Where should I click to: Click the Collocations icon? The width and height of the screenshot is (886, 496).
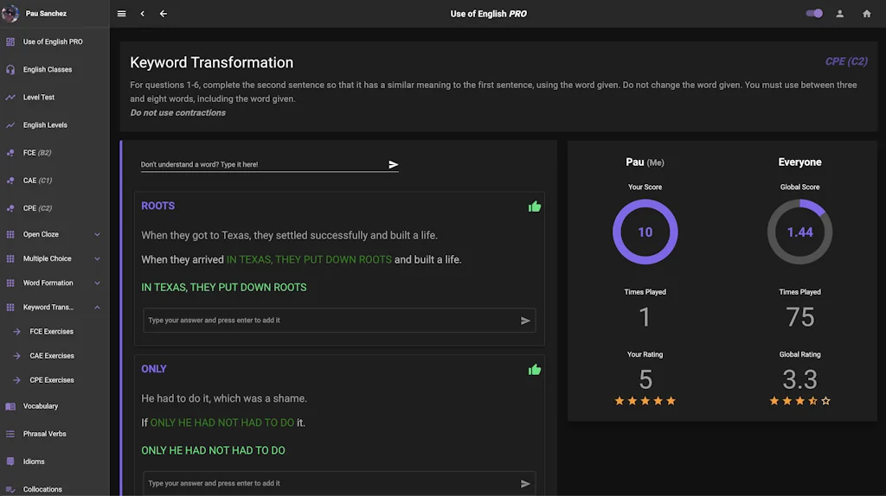pyautogui.click(x=10, y=489)
